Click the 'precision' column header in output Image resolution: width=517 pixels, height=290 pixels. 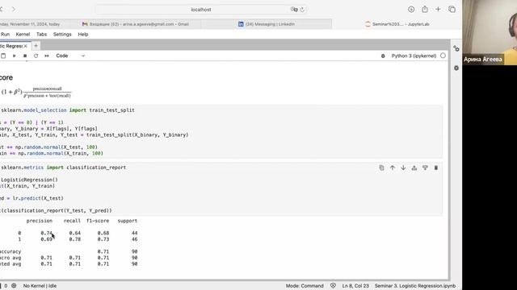(x=40, y=221)
